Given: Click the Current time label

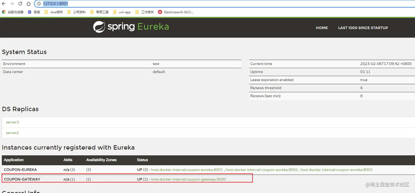Looking at the screenshot, I should [261, 64].
